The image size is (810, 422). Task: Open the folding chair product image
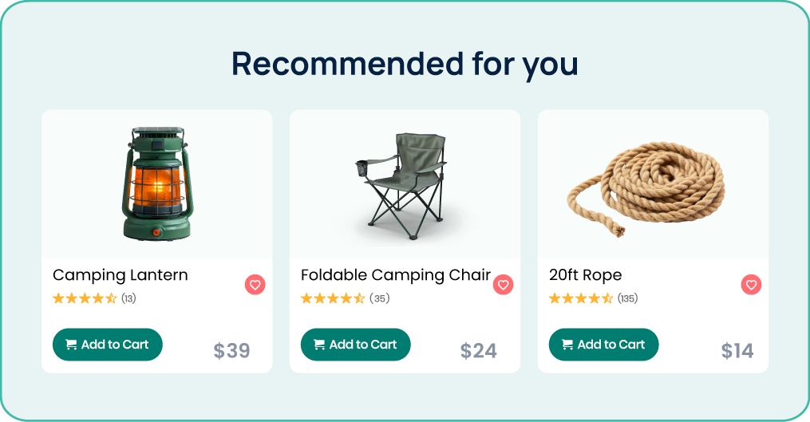(401, 186)
